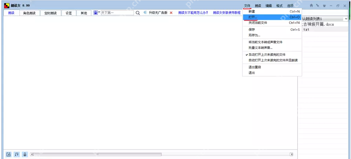The image size is (351, 159).
Task: Choose 保存 menu entry
Action: click(x=272, y=30)
